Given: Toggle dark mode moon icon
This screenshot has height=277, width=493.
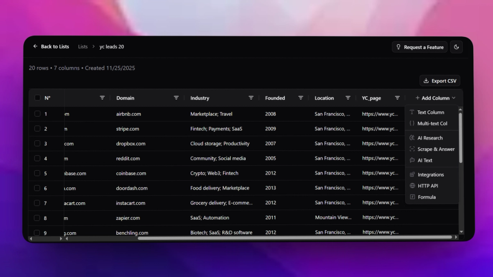Looking at the screenshot, I should pos(457,47).
